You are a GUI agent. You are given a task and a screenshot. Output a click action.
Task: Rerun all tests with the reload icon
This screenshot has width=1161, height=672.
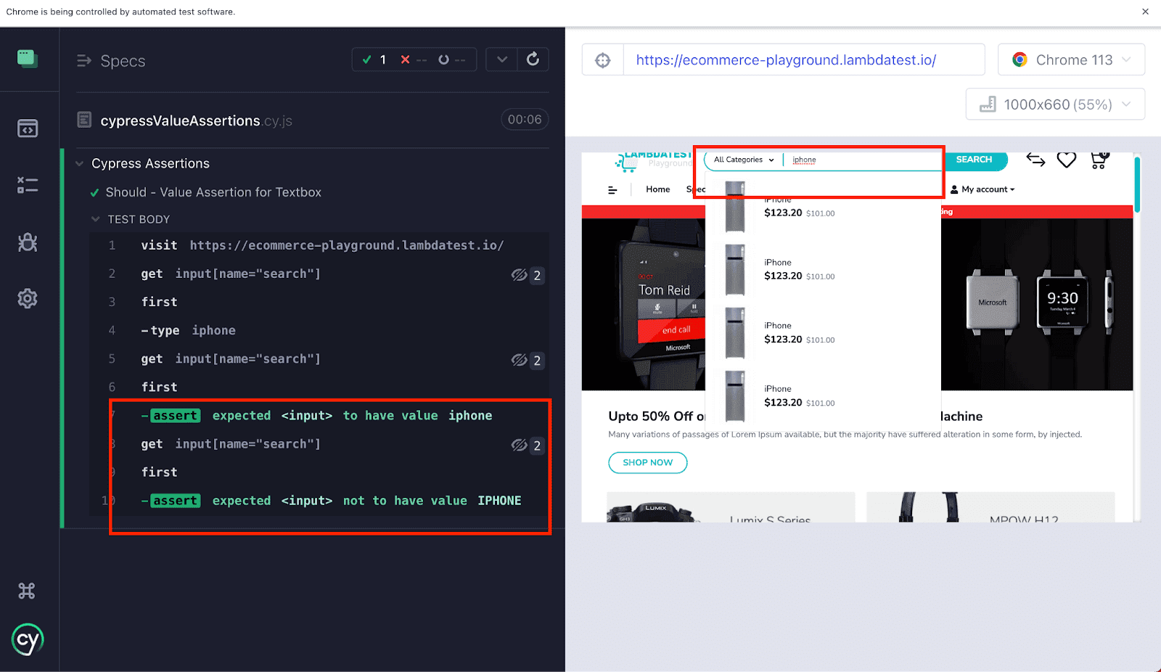pyautogui.click(x=533, y=59)
